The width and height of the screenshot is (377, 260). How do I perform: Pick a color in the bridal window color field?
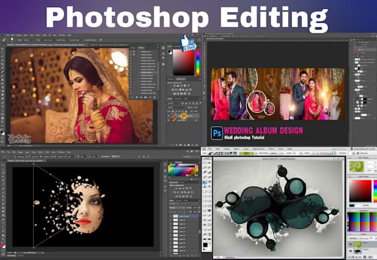[184, 62]
